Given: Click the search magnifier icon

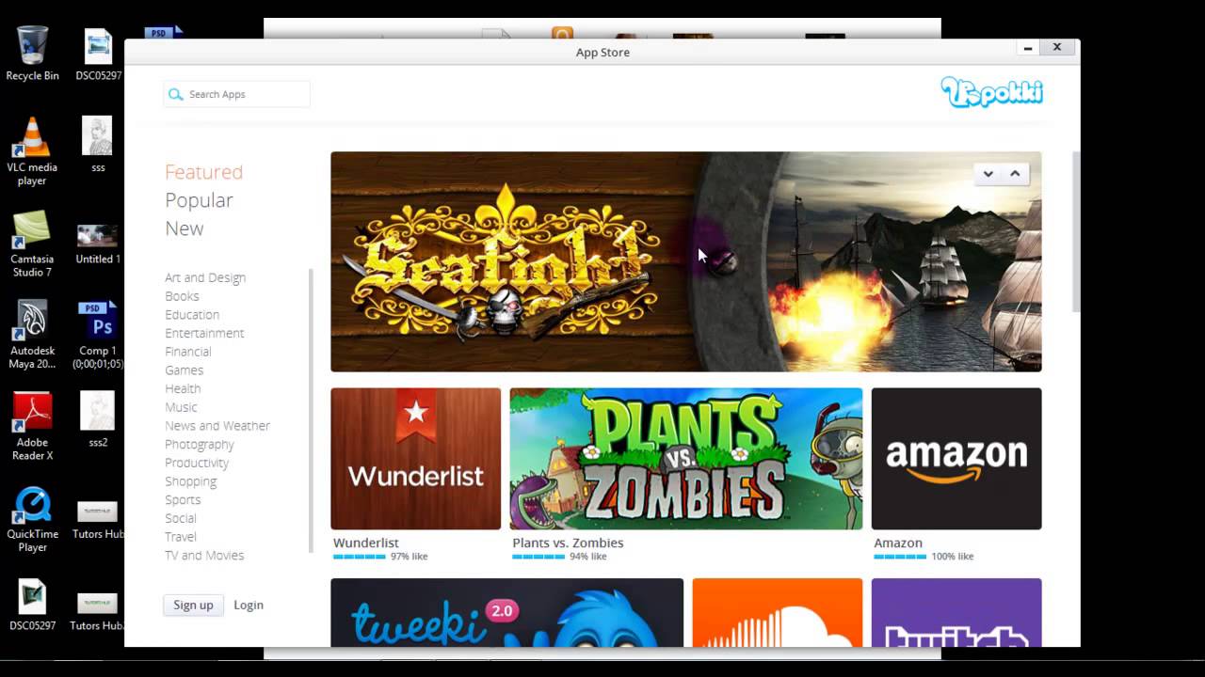Looking at the screenshot, I should 176,94.
